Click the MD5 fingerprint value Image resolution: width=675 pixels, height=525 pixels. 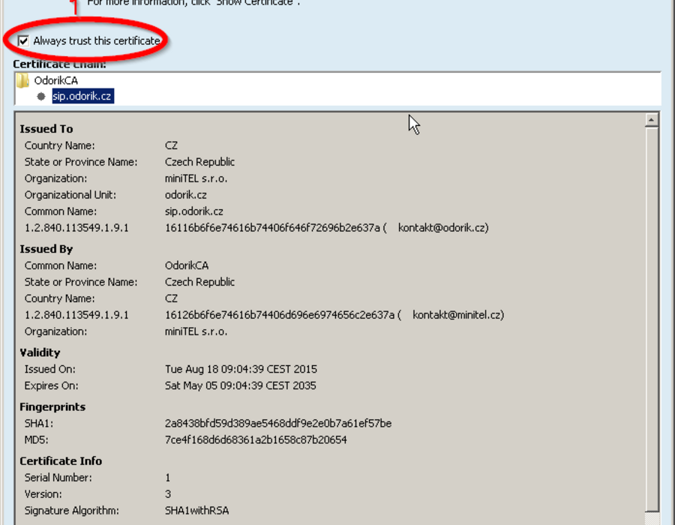pos(256,439)
